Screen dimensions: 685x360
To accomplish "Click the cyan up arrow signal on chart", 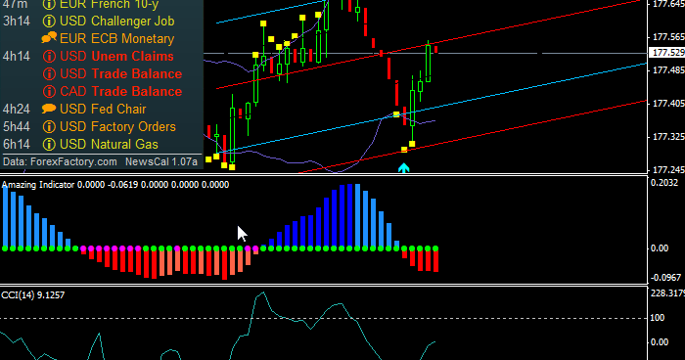I will [403, 167].
